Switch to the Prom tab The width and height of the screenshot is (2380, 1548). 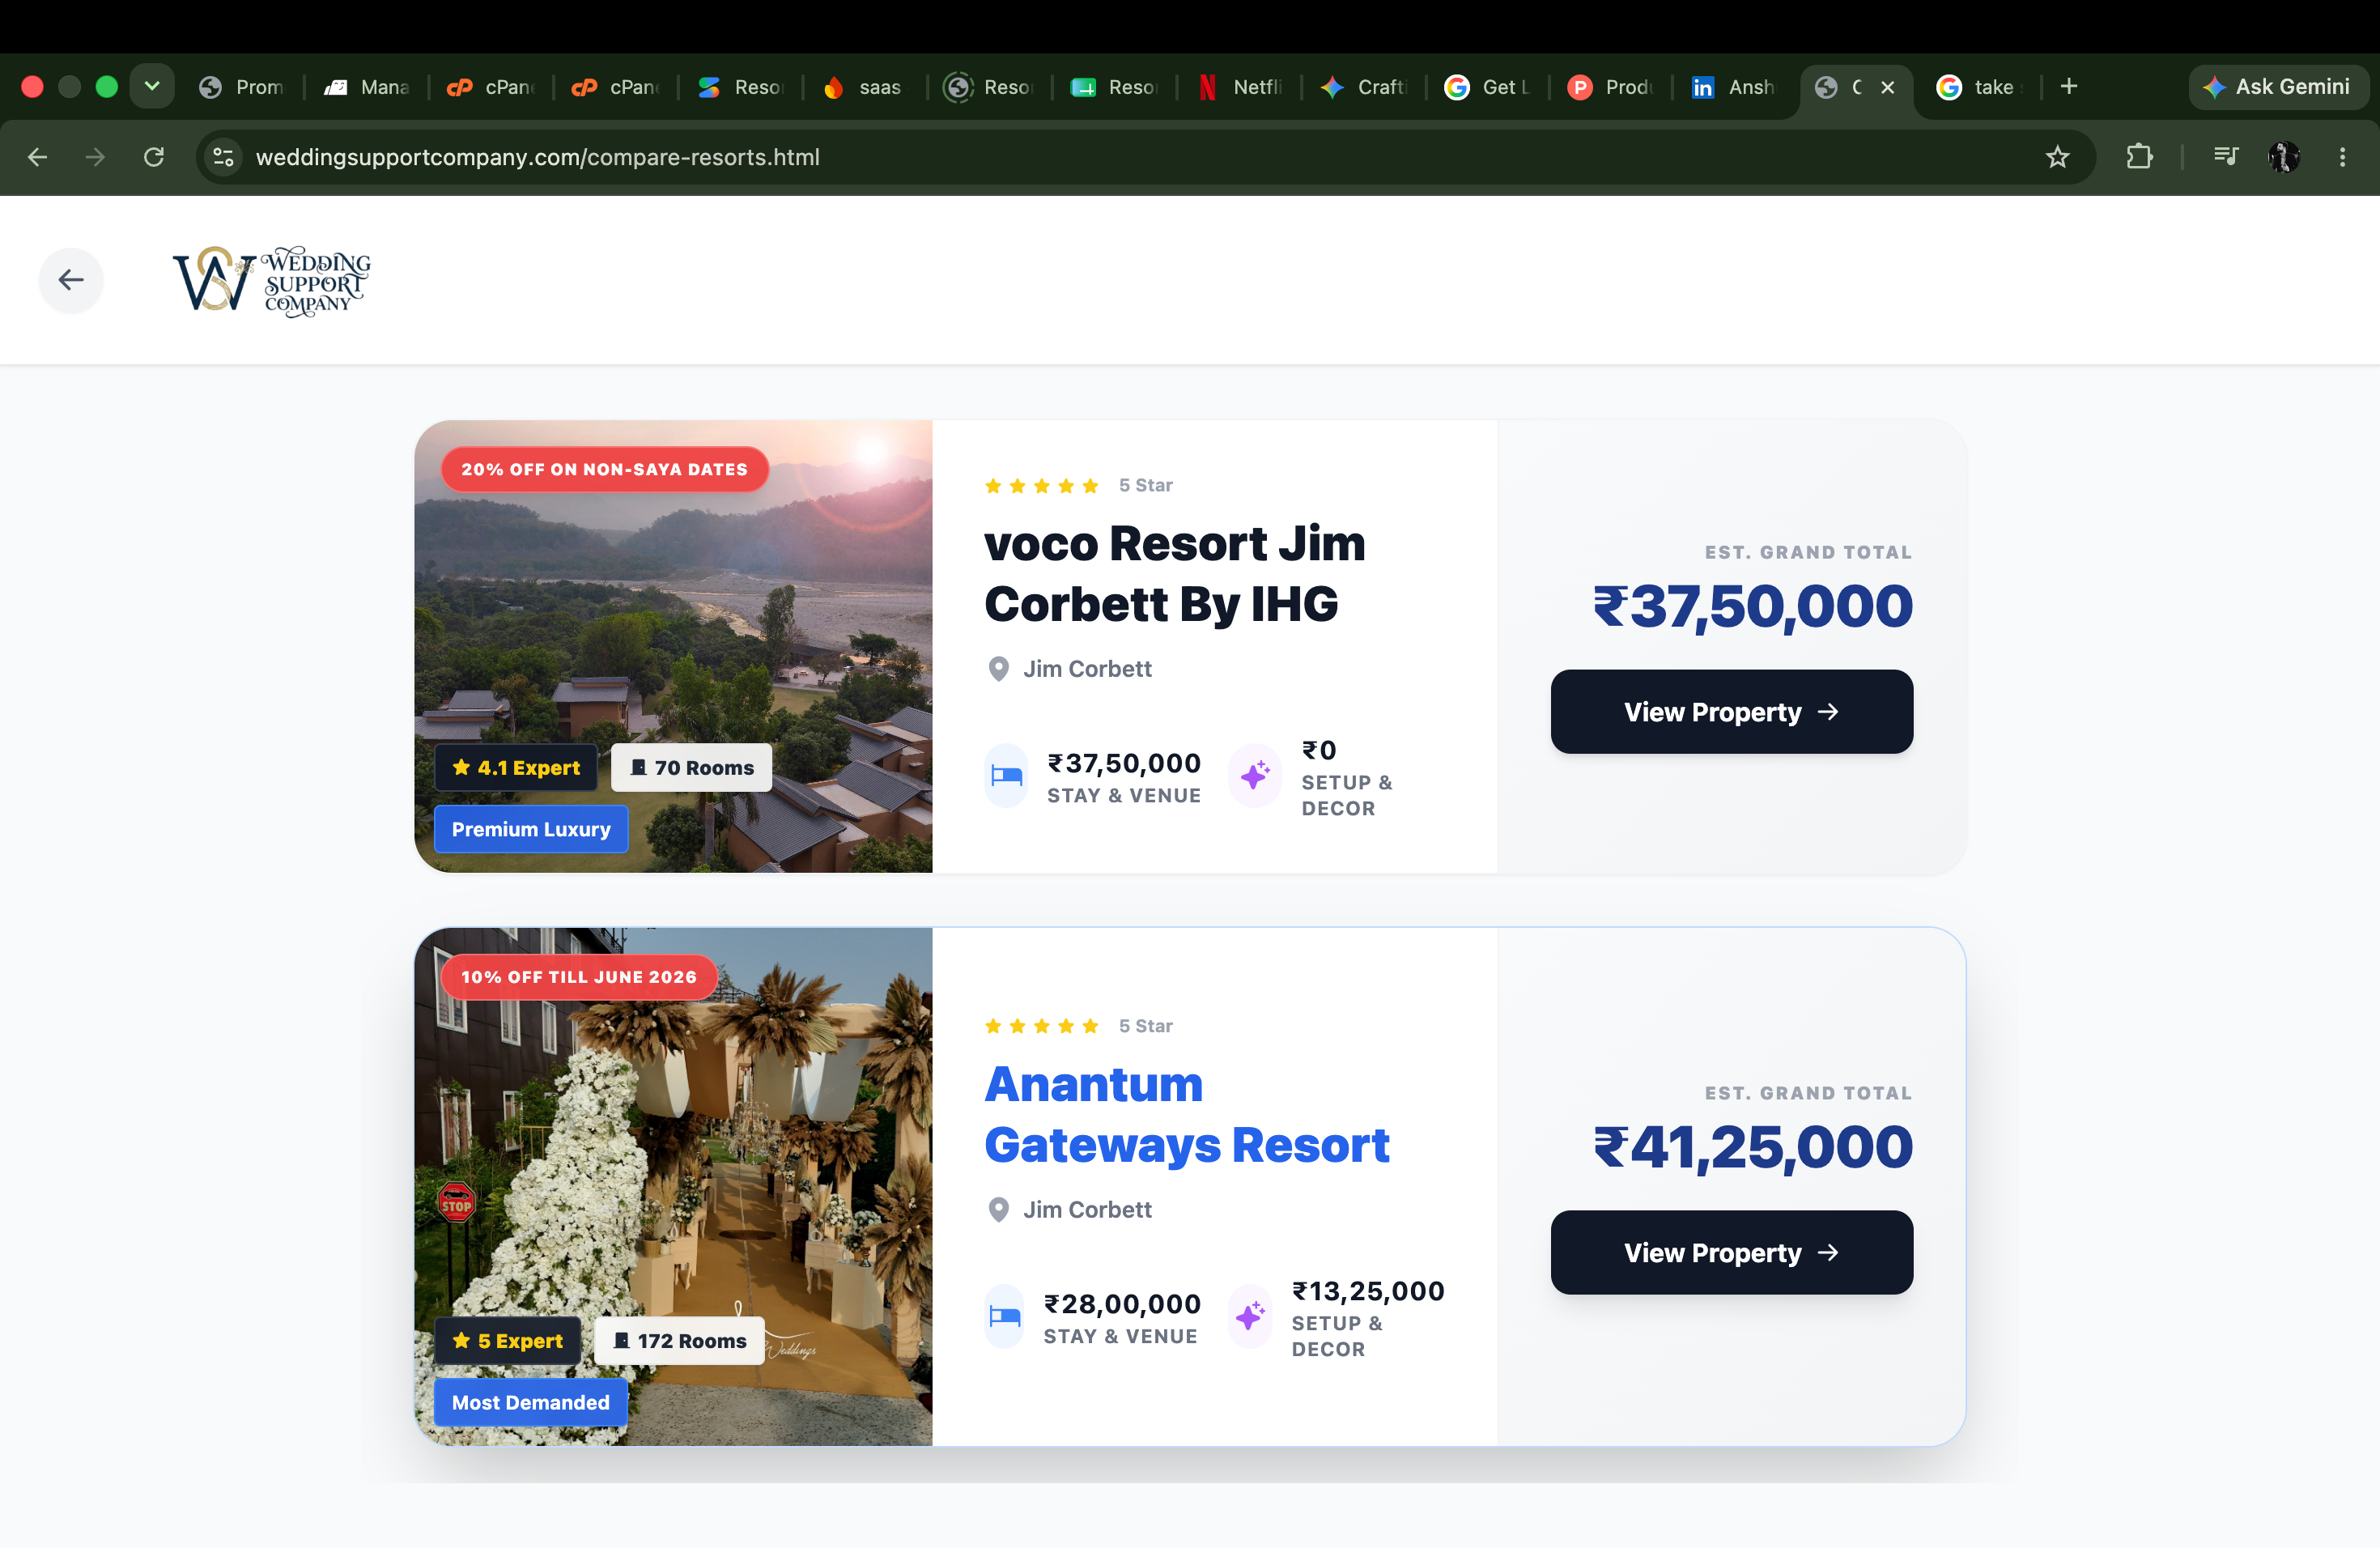[242, 87]
